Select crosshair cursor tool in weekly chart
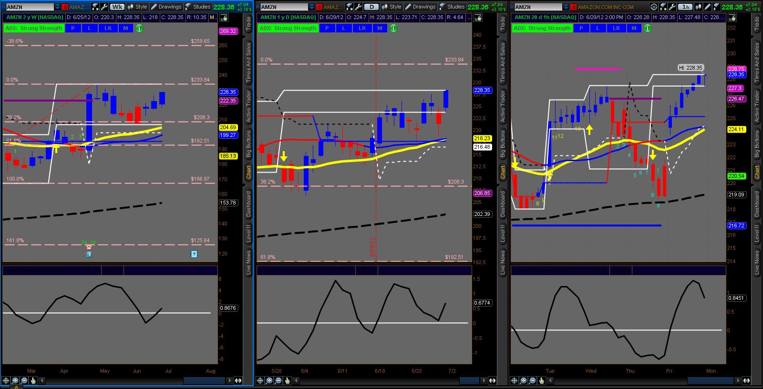 (6, 380)
